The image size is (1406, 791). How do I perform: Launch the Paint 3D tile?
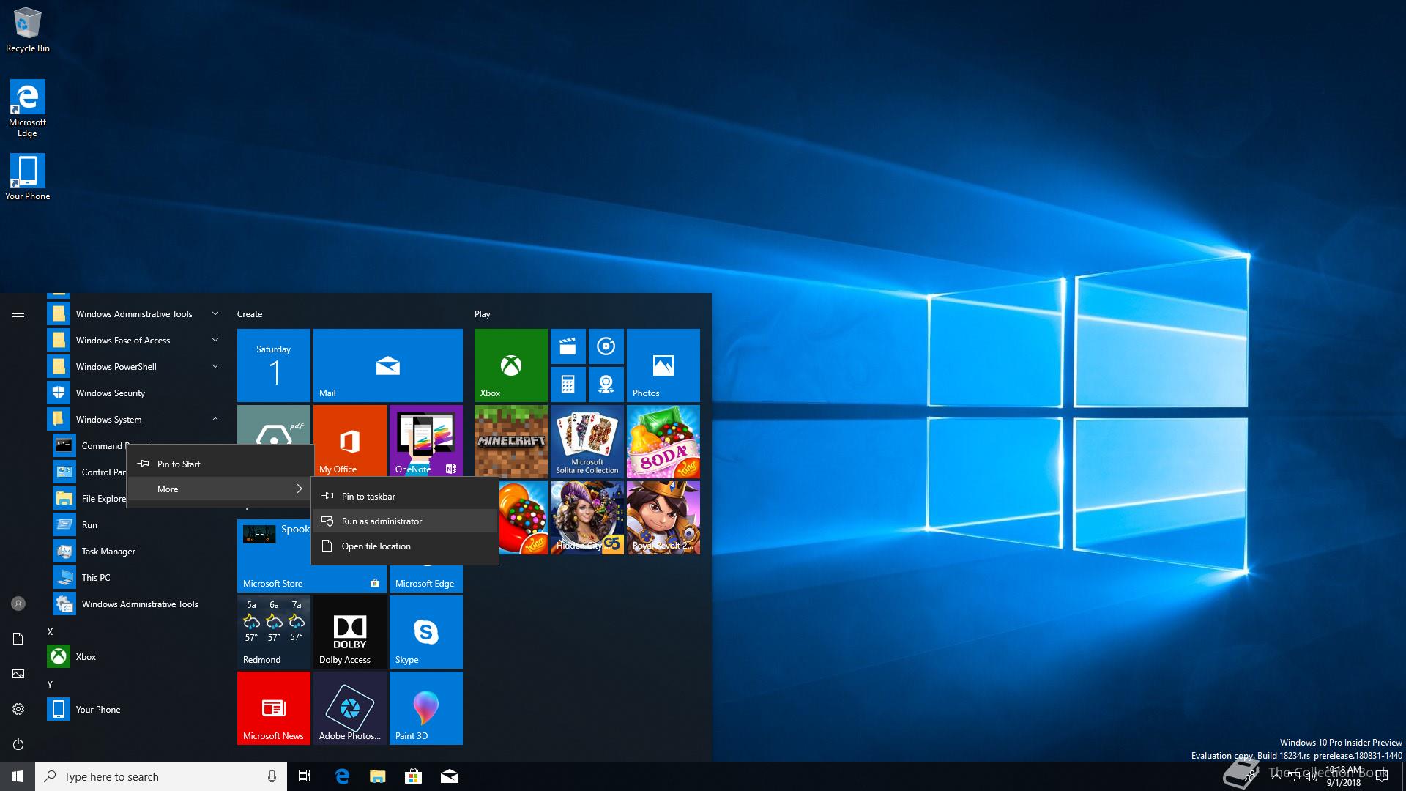(426, 708)
